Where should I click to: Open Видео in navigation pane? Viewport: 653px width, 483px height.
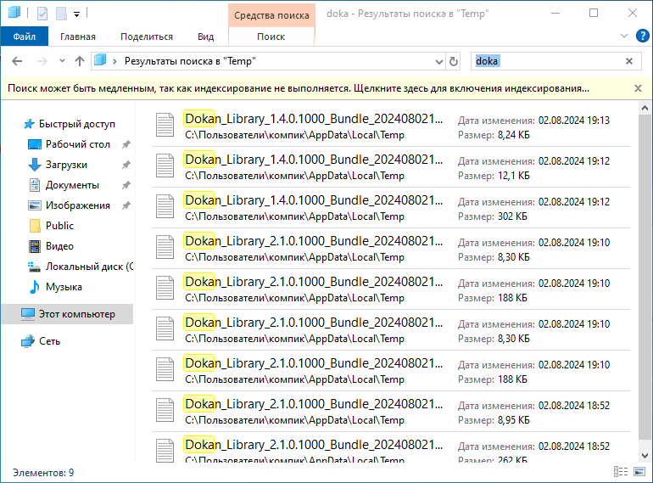[x=59, y=246]
